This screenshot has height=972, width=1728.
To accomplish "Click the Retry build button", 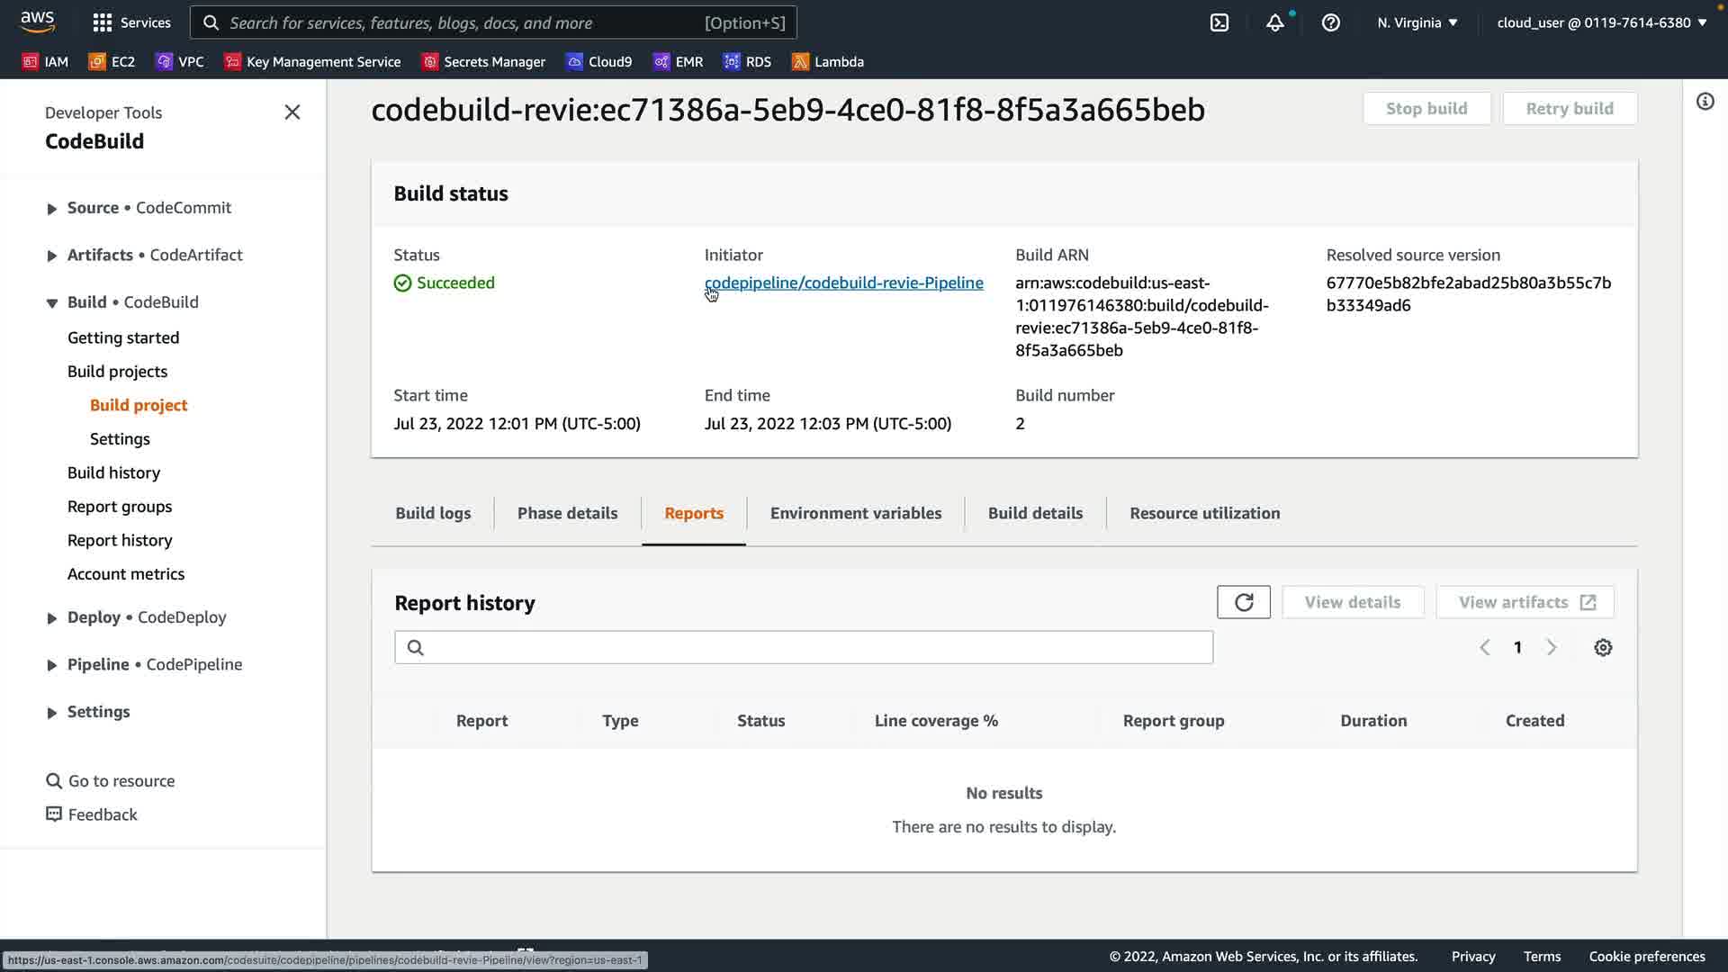I will (1569, 109).
